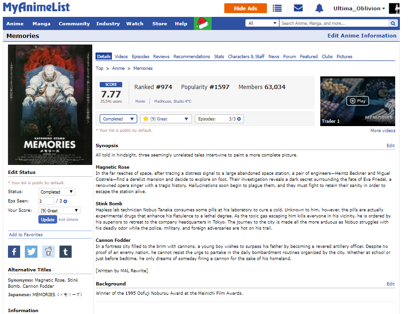Click the Anime breadcrumb link
Image resolution: width=420 pixels, height=314 pixels.
point(118,68)
